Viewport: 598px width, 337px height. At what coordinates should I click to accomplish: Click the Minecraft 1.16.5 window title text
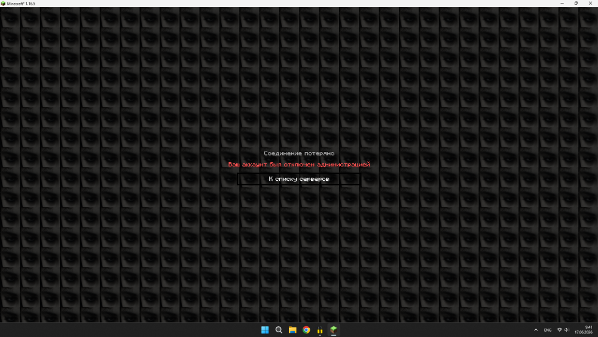click(21, 4)
